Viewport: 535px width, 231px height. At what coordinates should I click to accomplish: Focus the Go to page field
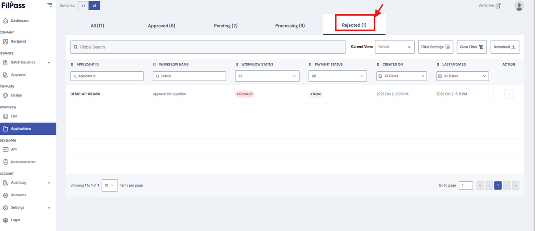[x=466, y=185]
